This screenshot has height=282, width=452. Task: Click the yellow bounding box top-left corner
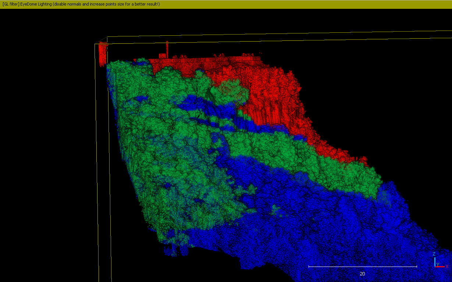pos(95,44)
